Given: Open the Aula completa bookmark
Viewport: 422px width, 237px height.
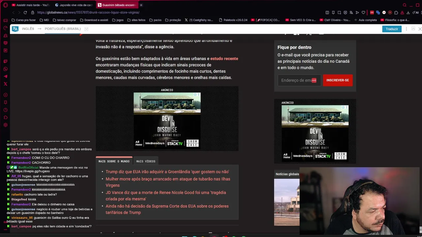Looking at the screenshot, I should (x=365, y=20).
